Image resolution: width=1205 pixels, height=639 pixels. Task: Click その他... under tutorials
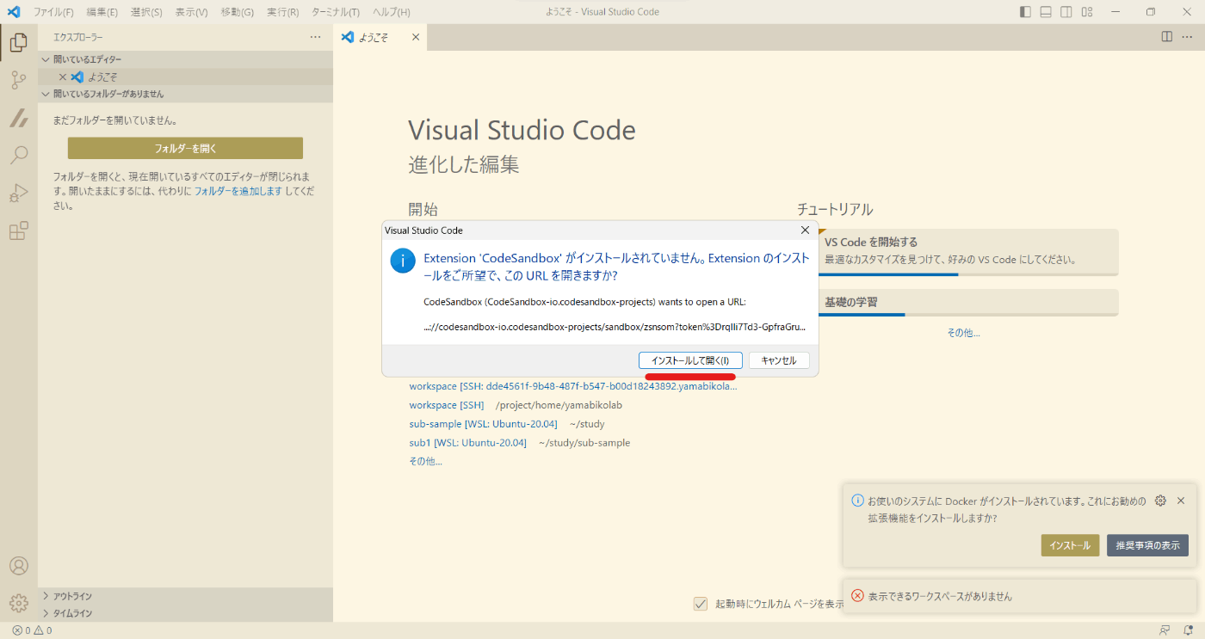click(x=963, y=333)
